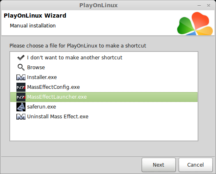Click the Uninstall Mass Effect M icon
The image size is (216, 174).
click(x=21, y=117)
